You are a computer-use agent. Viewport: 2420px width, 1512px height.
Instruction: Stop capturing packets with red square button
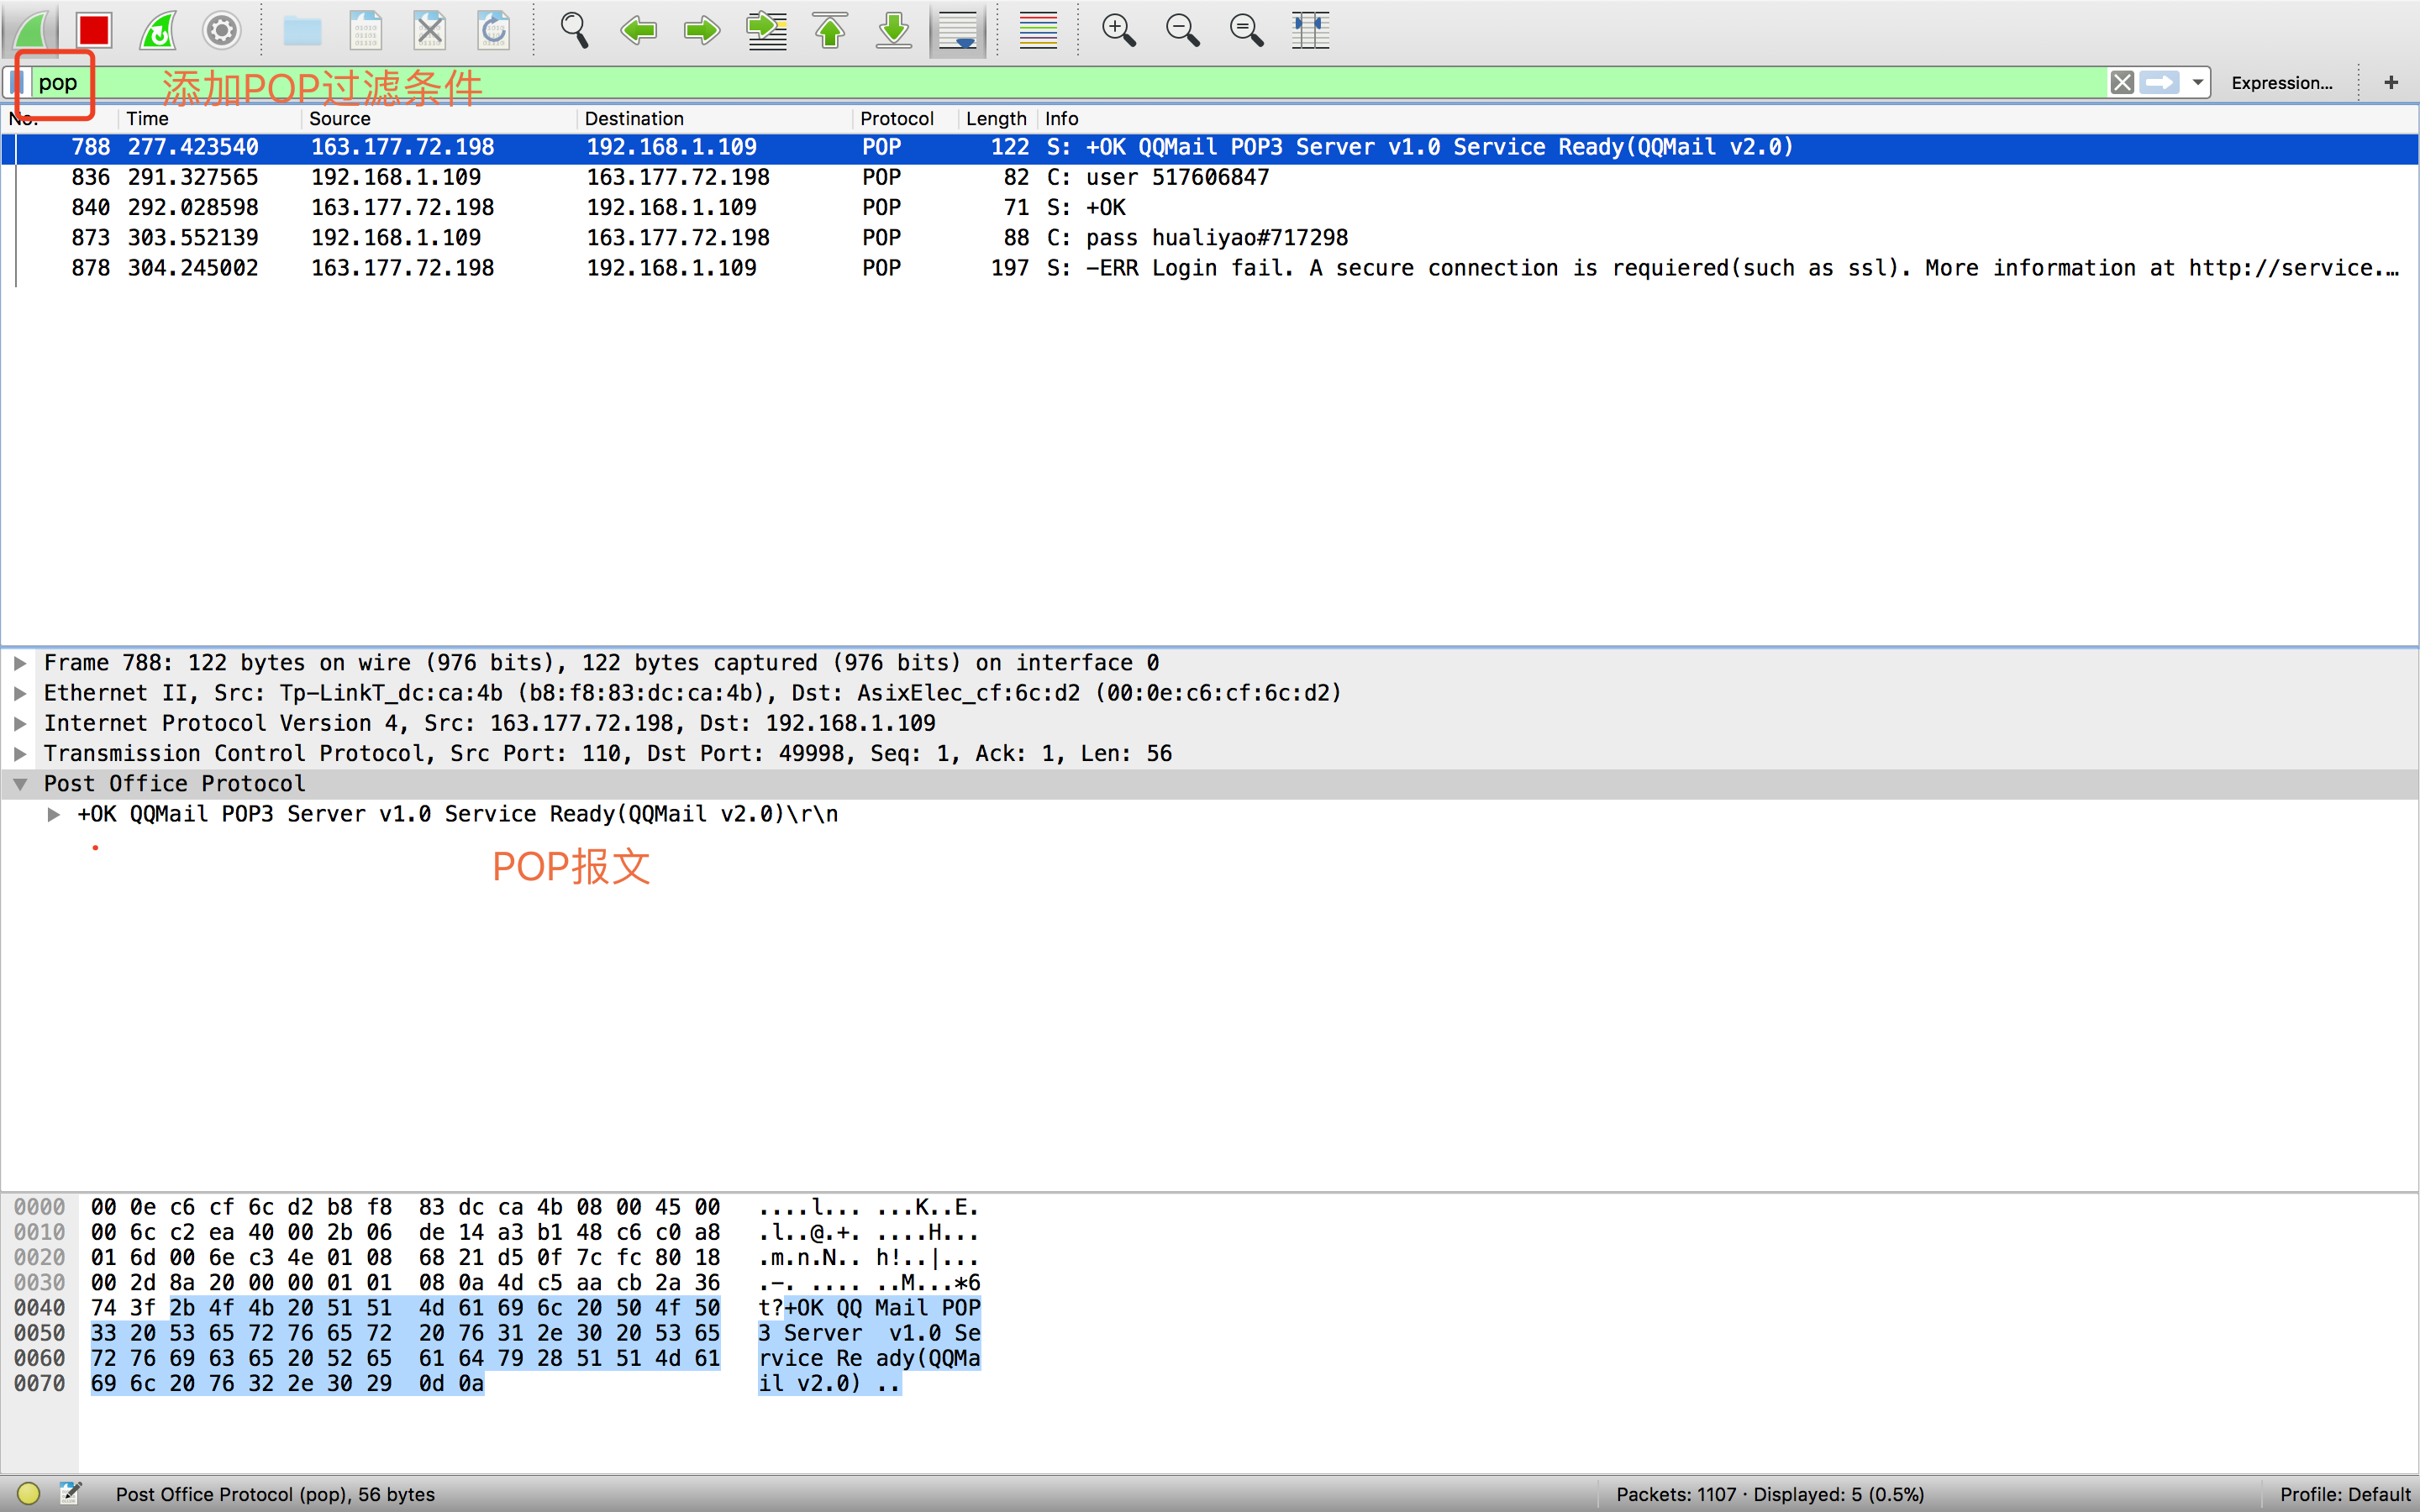coord(94,30)
